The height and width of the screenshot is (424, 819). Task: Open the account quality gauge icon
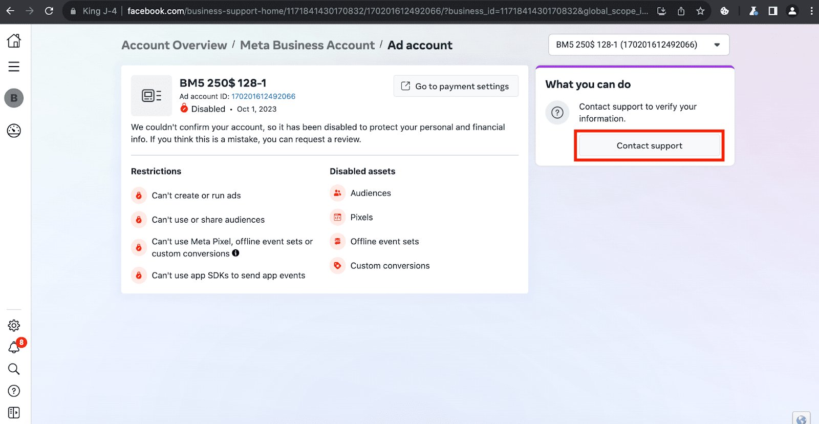pos(14,131)
